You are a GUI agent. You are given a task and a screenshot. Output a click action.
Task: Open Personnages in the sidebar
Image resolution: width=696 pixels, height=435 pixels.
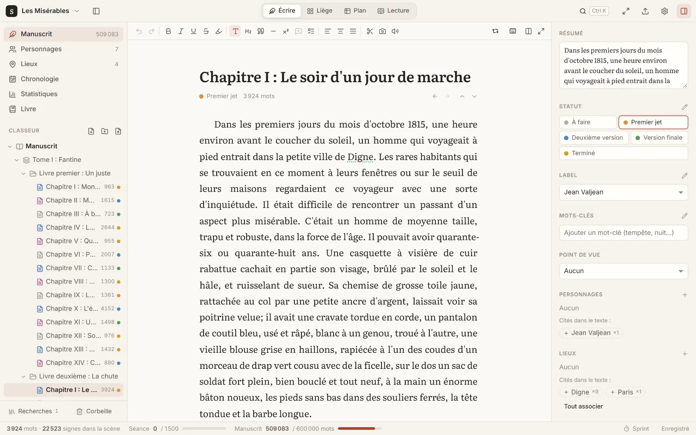[64, 49]
